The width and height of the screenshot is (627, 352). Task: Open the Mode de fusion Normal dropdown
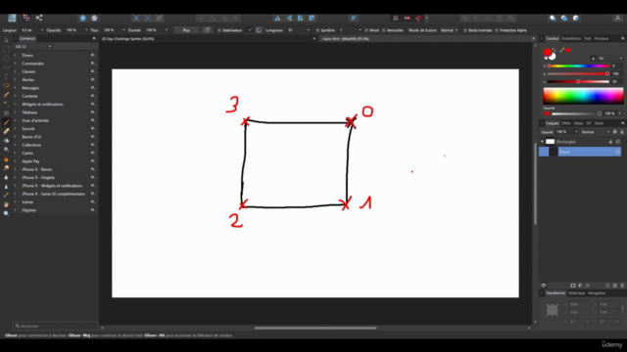pyautogui.click(x=450, y=30)
